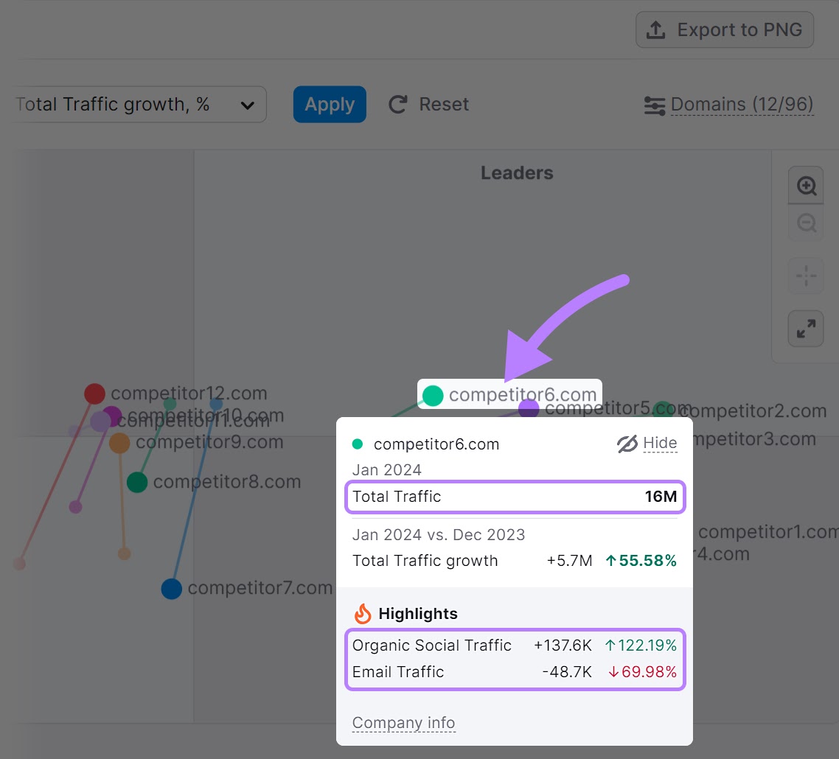Open fullscreen view with the expand icon
Viewport: 839px width, 759px height.
click(806, 329)
